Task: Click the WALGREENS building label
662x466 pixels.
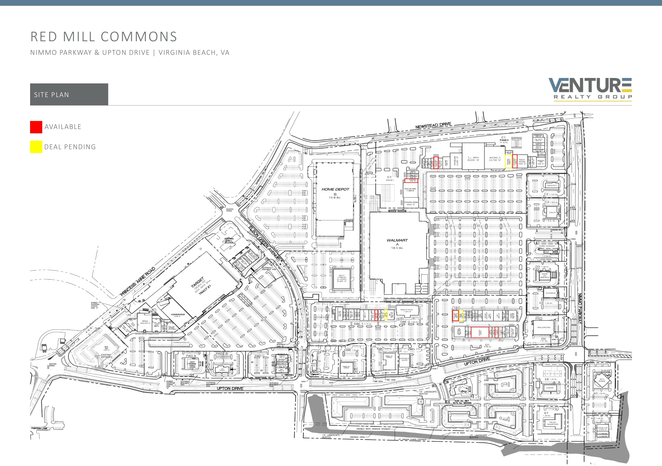Action: click(x=544, y=327)
